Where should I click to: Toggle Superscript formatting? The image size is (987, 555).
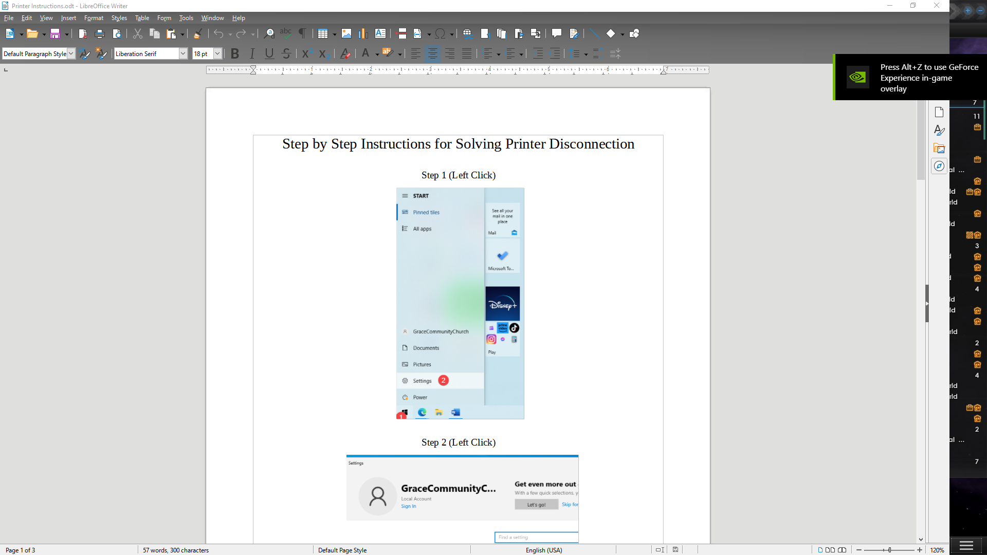tap(306, 53)
